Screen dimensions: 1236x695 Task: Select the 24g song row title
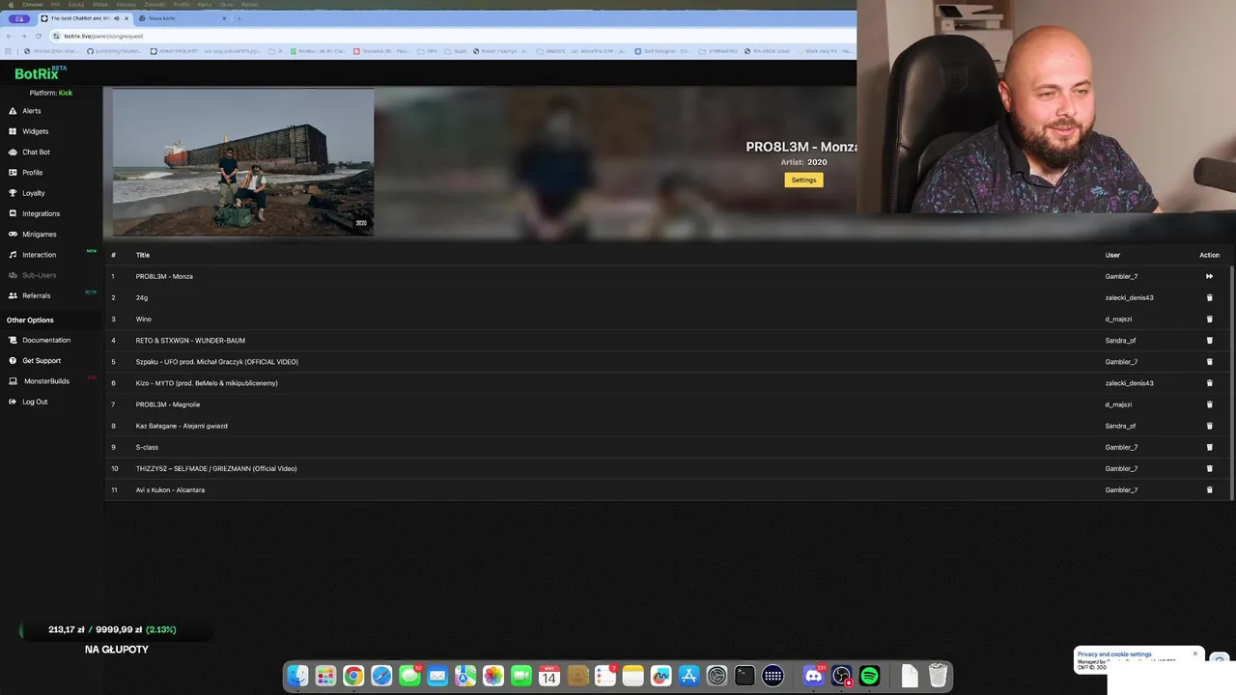142,297
